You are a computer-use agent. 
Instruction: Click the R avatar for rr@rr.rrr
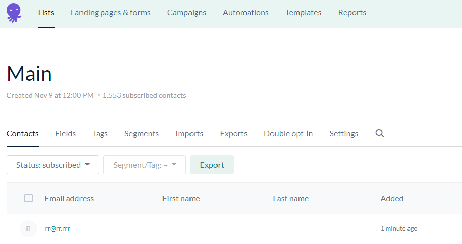tap(29, 229)
